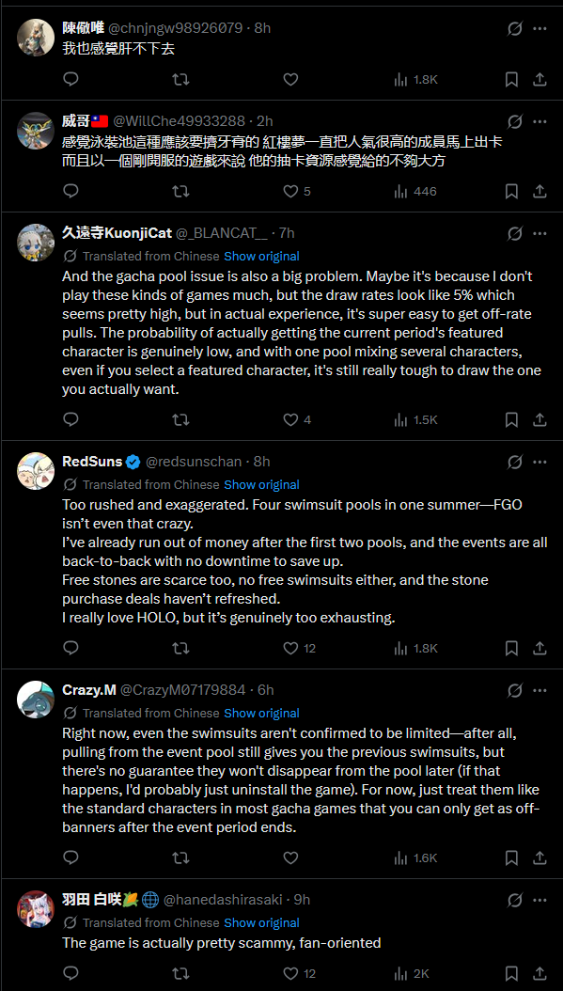Bookmark 久遠寺KuonjiCat's tweet
This screenshot has width=563, height=991.
[x=512, y=419]
